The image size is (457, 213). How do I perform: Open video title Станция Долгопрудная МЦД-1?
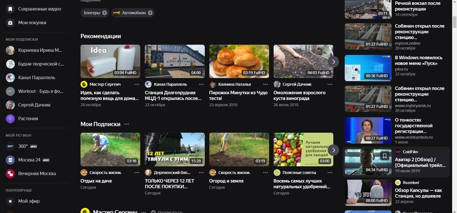173,96
